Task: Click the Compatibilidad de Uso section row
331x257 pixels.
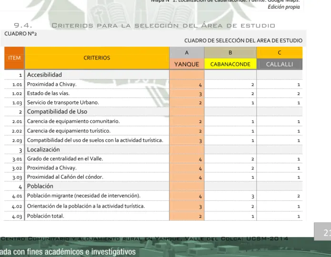Action: tap(153, 112)
